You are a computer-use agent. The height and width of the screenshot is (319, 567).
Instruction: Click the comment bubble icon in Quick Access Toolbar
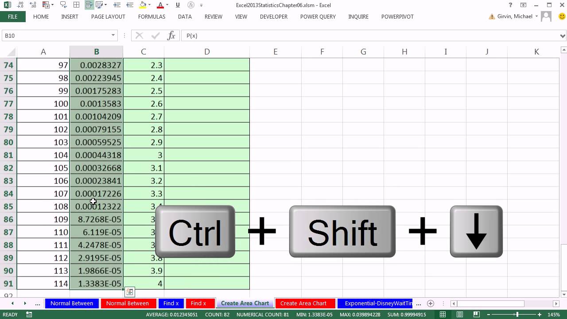(x=63, y=5)
